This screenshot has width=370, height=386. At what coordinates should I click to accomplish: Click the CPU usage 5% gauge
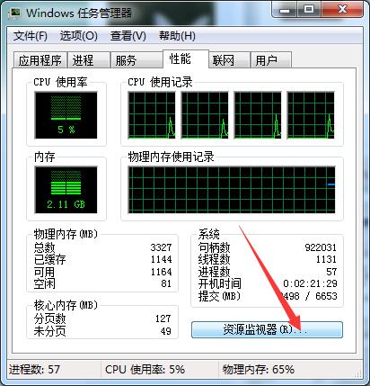pyautogui.click(x=66, y=115)
